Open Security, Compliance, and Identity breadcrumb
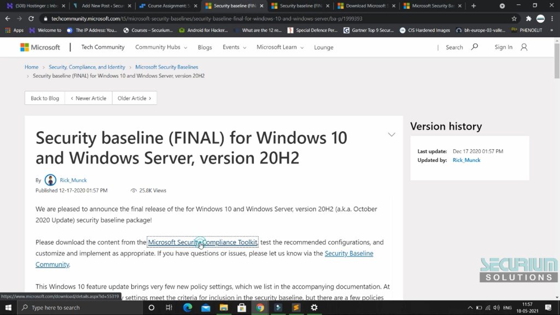This screenshot has height=315, width=560. [87, 67]
